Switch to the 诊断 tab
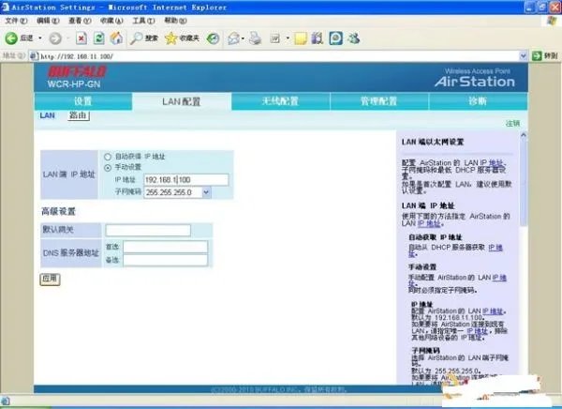This screenshot has width=562, height=409. [x=478, y=101]
